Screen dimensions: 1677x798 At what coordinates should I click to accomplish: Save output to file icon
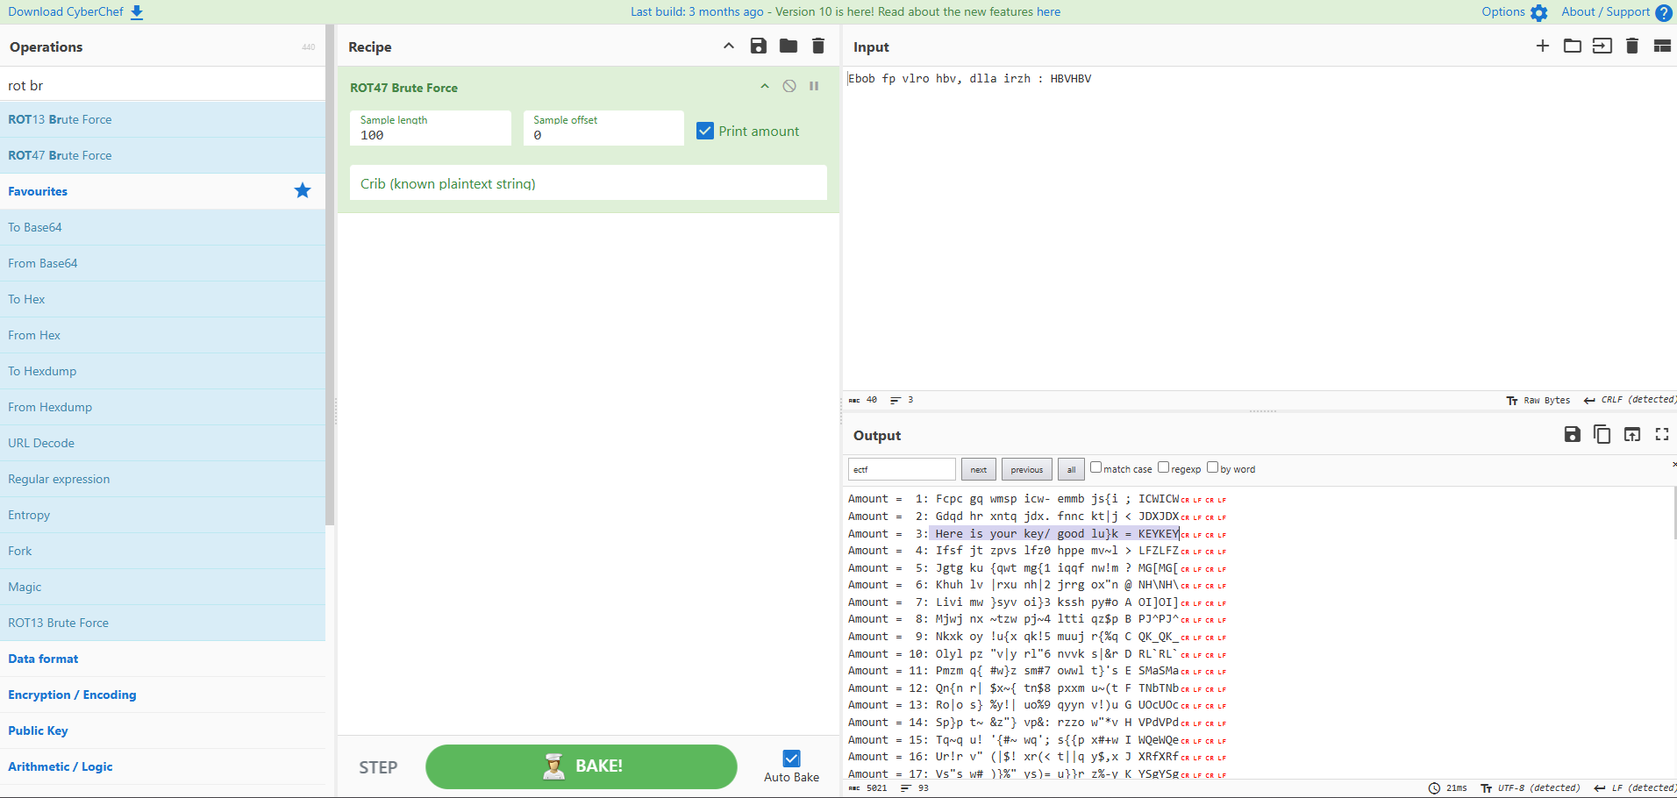(x=1573, y=434)
